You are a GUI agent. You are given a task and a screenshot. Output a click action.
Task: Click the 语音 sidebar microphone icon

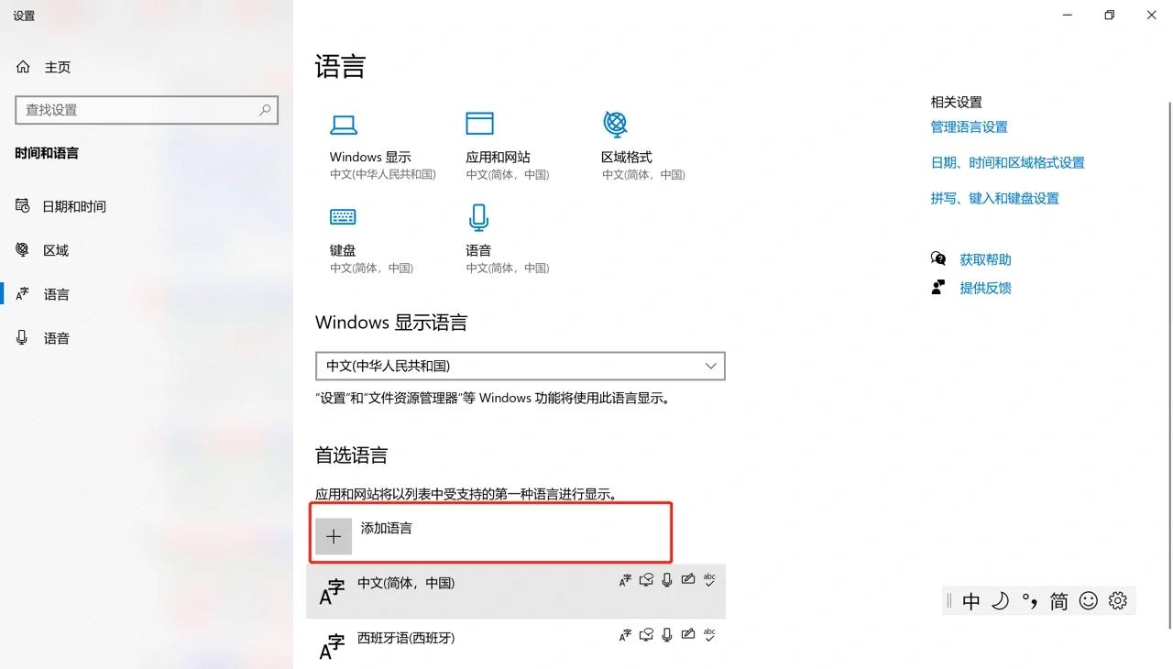[x=22, y=338]
